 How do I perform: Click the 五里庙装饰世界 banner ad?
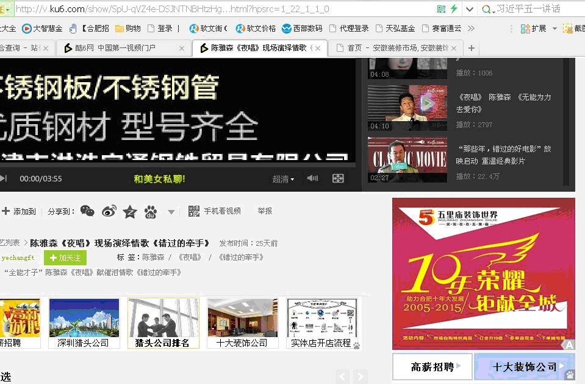[484, 273]
